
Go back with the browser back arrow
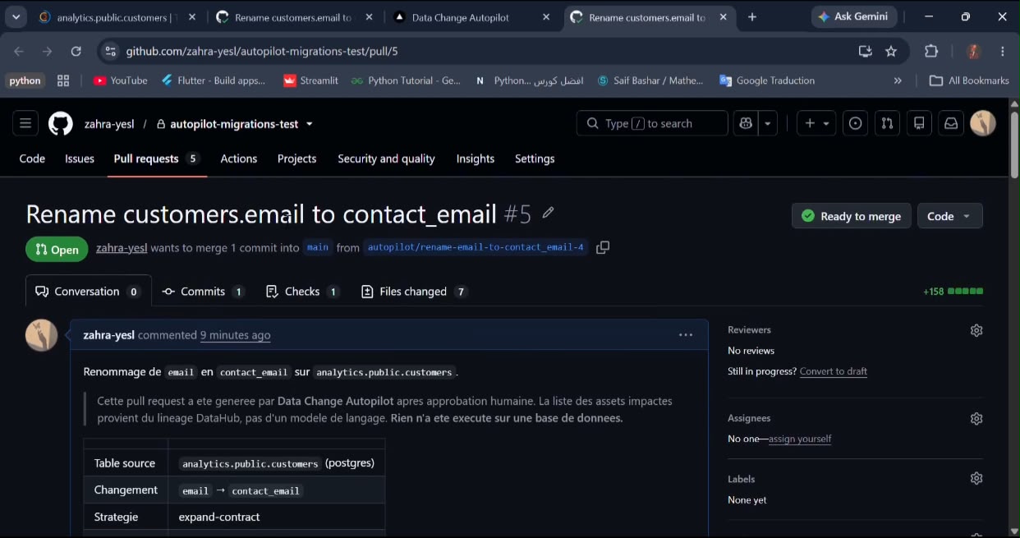coord(19,51)
